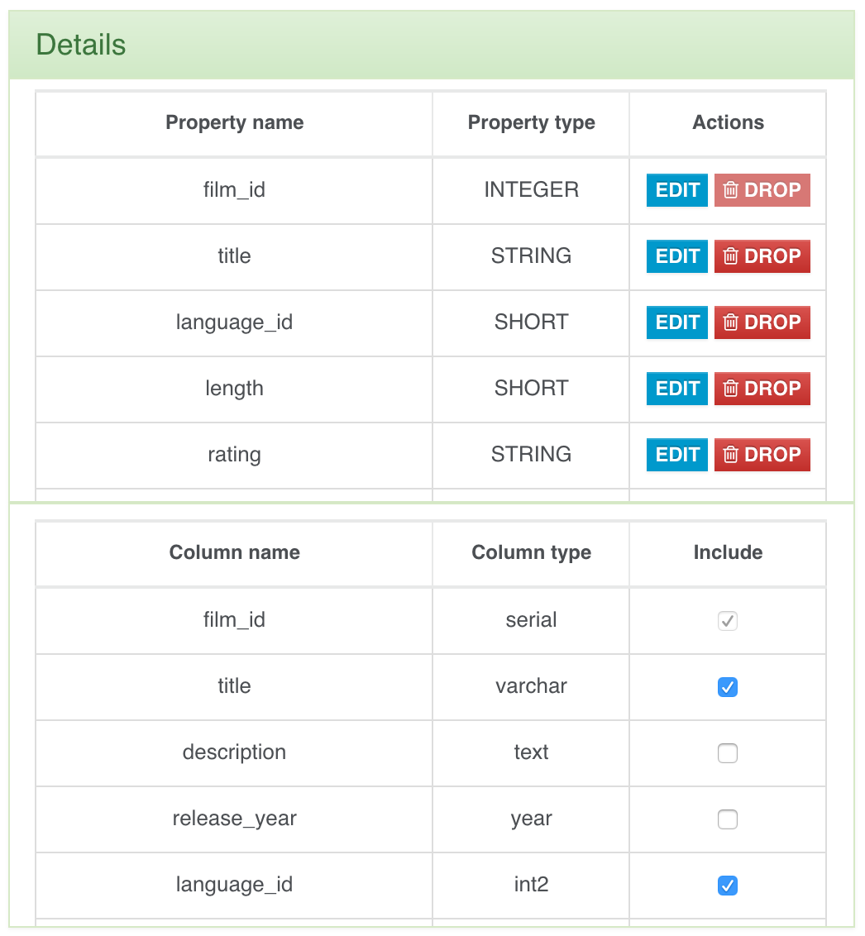Viewport: 865px width, 936px height.
Task: Edit the rating property
Action: [677, 455]
